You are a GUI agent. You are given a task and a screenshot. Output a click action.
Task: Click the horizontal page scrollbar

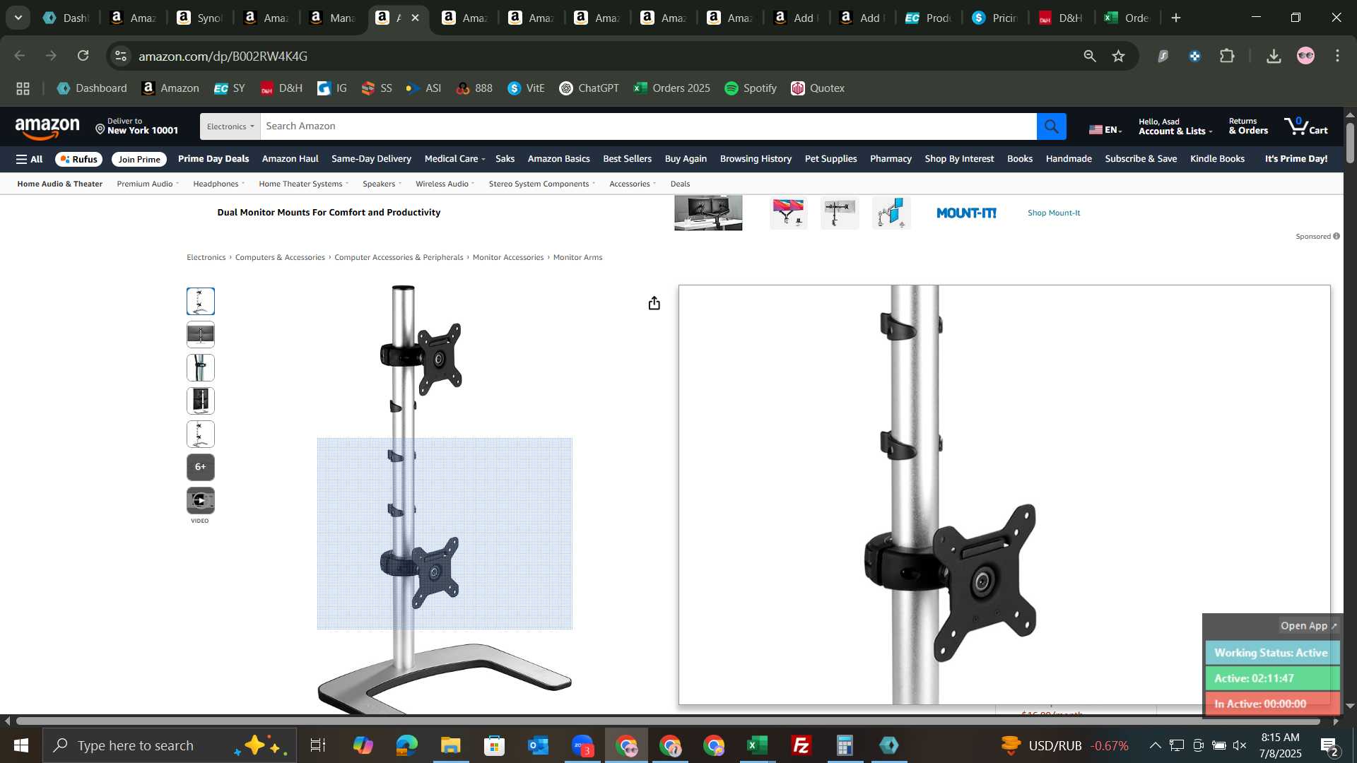(x=668, y=721)
